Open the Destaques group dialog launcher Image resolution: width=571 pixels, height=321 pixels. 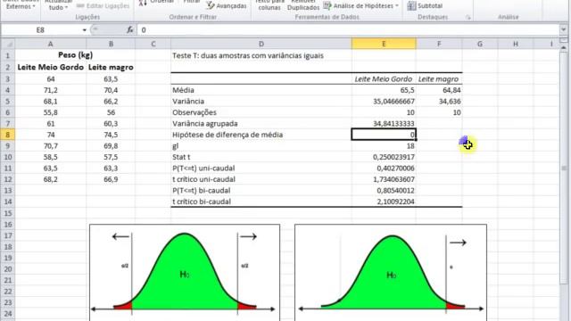coord(468,17)
